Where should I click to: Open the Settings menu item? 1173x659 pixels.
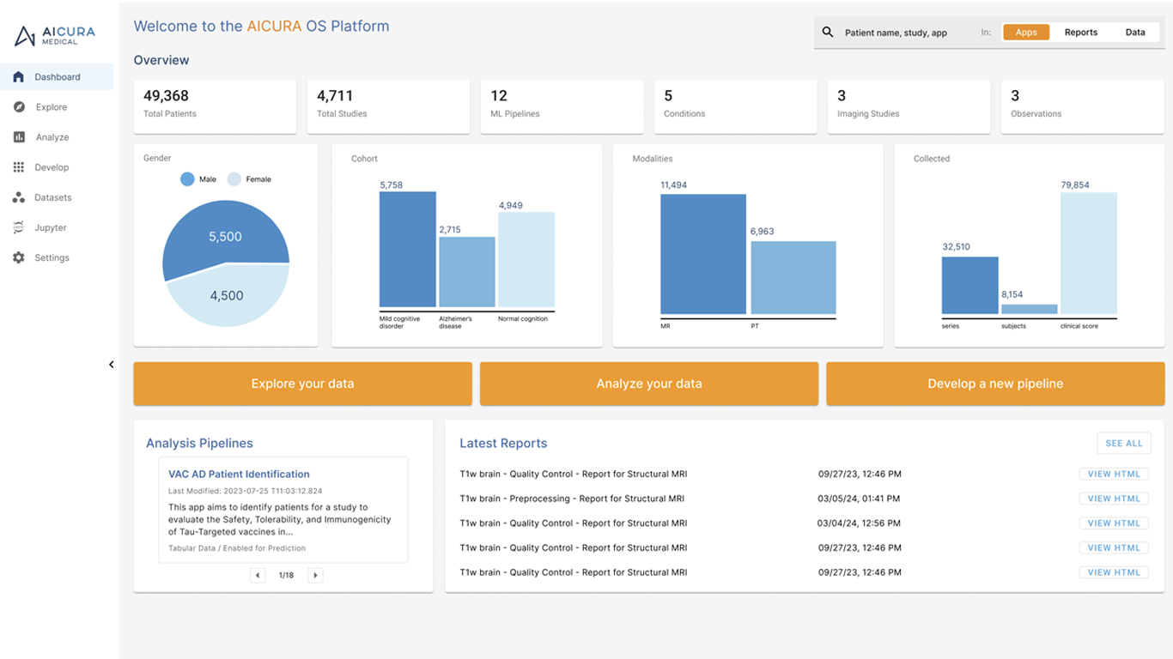tap(57, 257)
